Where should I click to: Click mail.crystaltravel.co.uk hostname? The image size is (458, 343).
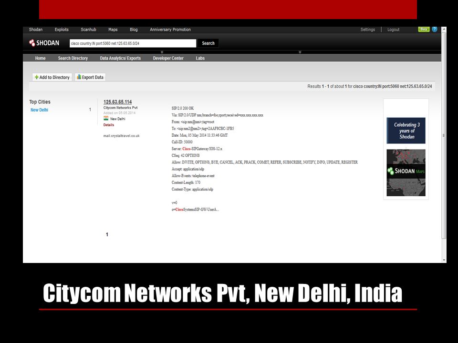121,136
